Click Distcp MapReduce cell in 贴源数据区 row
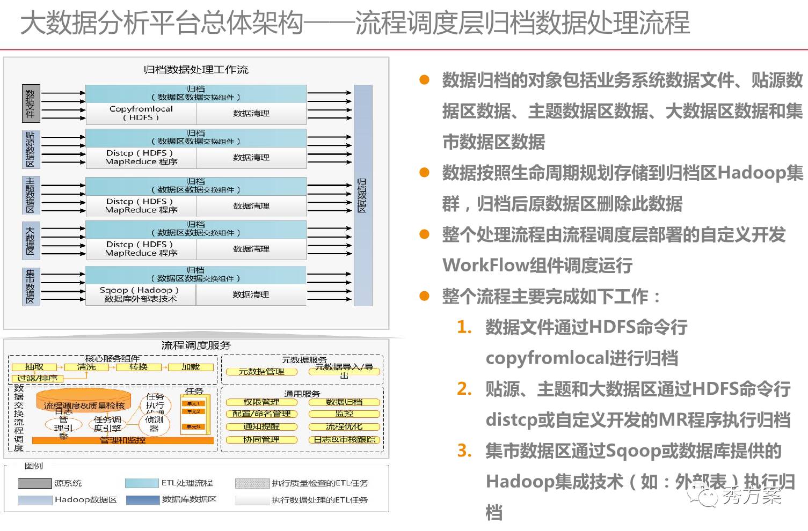 141,157
